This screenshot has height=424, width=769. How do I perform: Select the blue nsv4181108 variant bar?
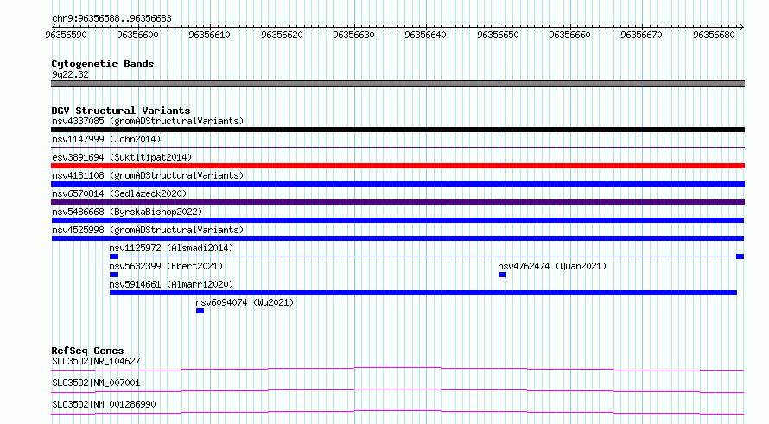(x=397, y=184)
